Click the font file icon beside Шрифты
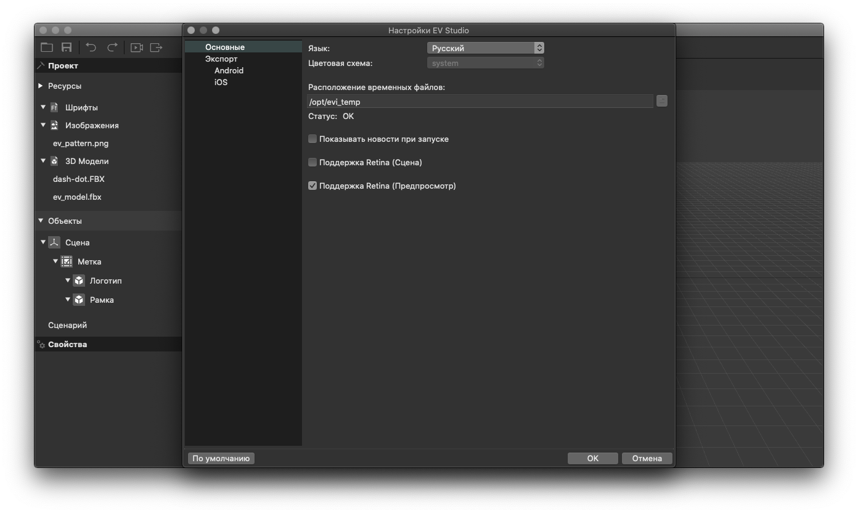The height and width of the screenshot is (513, 858). point(54,107)
